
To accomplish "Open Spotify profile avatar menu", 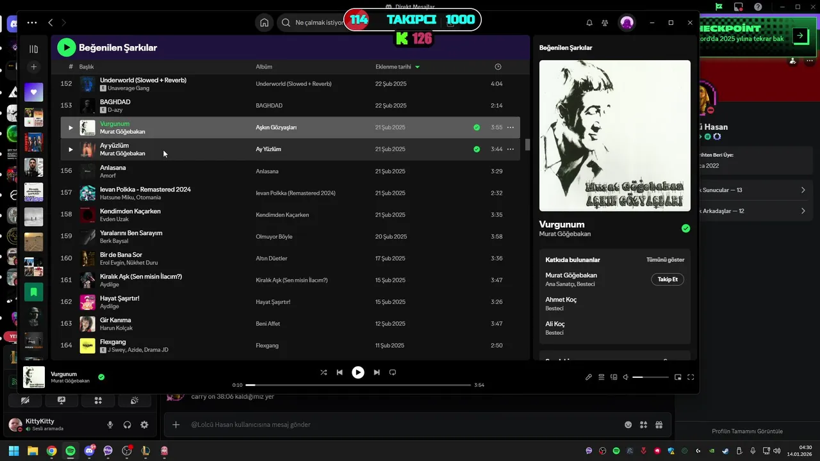I will (627, 22).
